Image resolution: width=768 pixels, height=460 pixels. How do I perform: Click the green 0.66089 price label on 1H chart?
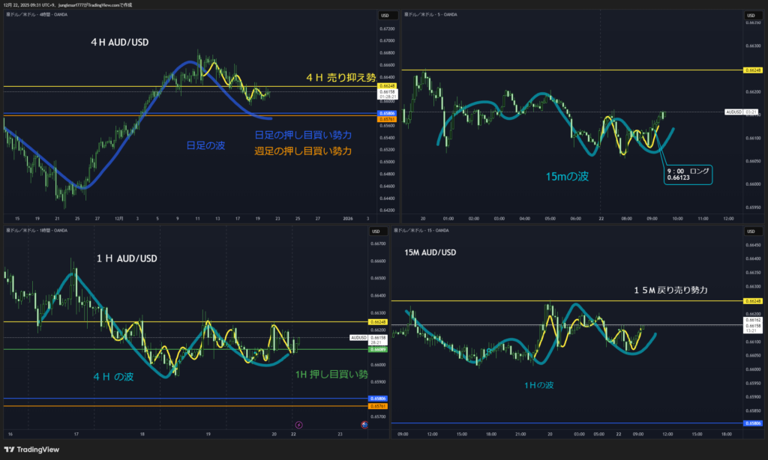click(x=378, y=349)
